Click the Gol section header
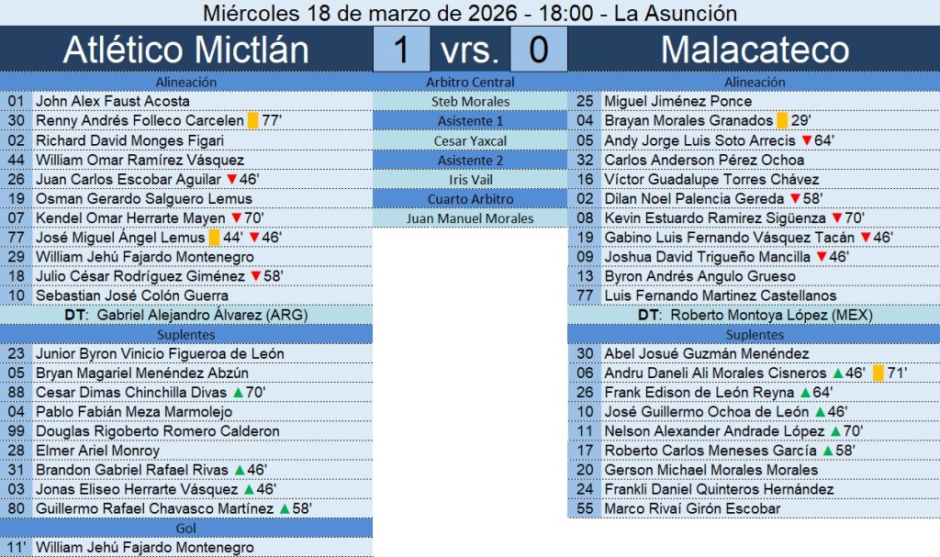This screenshot has height=557, width=940. (185, 529)
